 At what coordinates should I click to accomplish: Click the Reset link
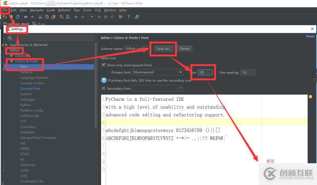point(310,36)
